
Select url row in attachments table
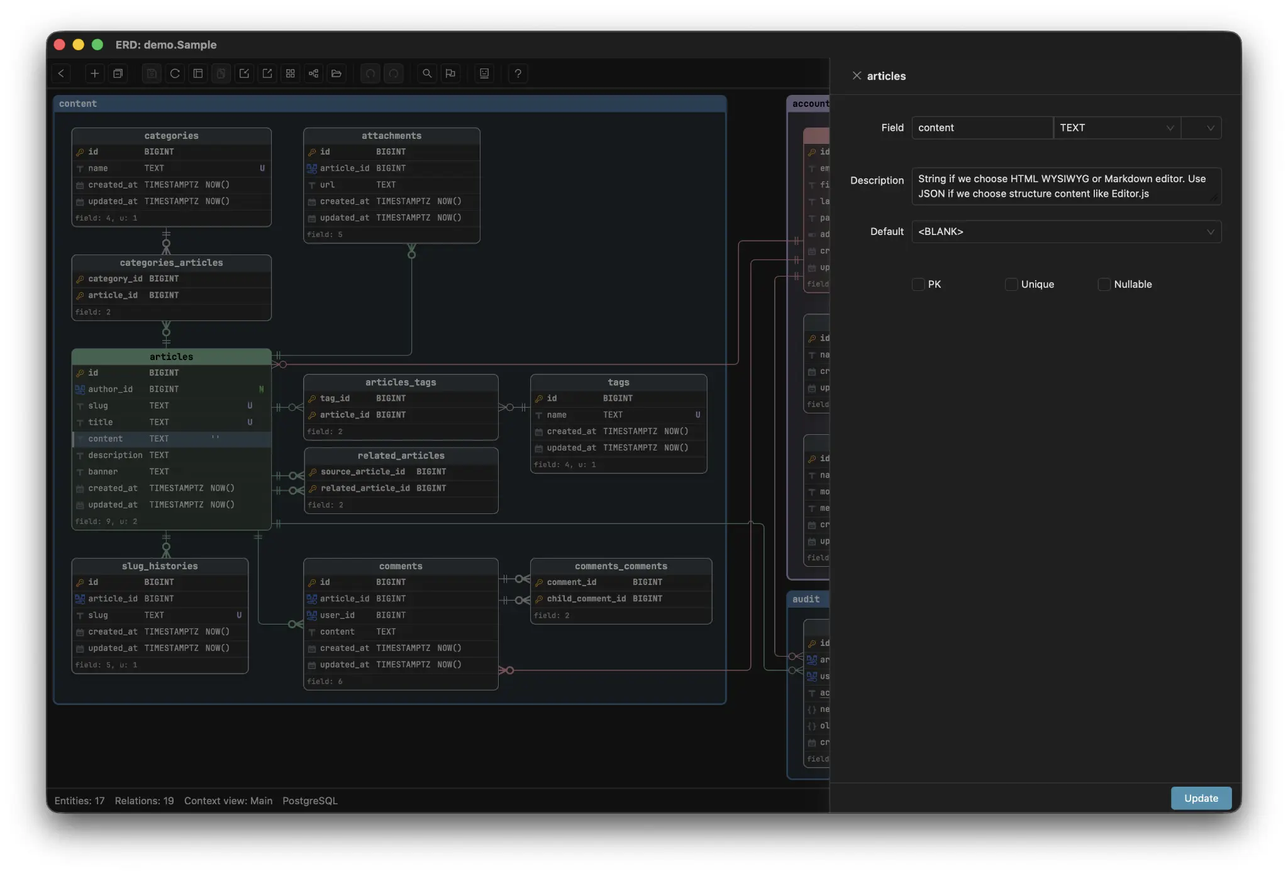392,185
